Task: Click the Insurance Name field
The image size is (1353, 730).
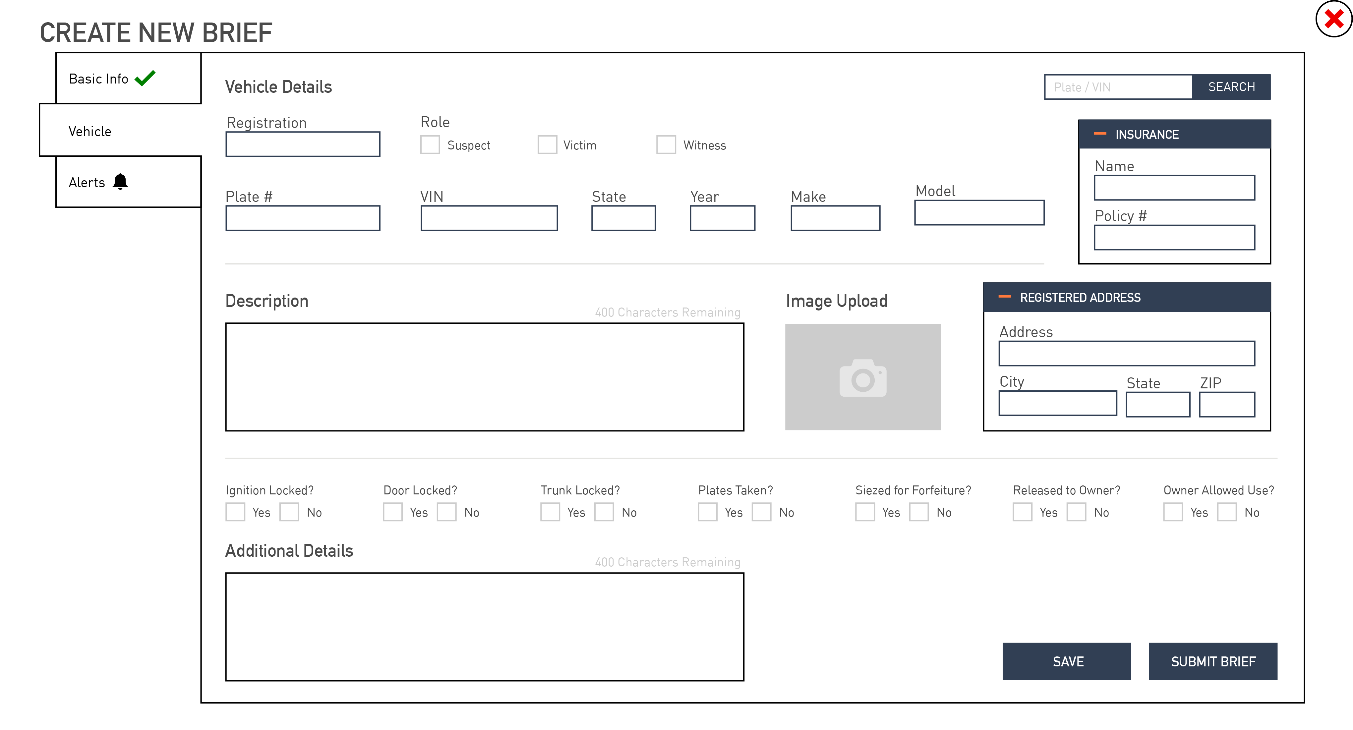Action: 1175,188
